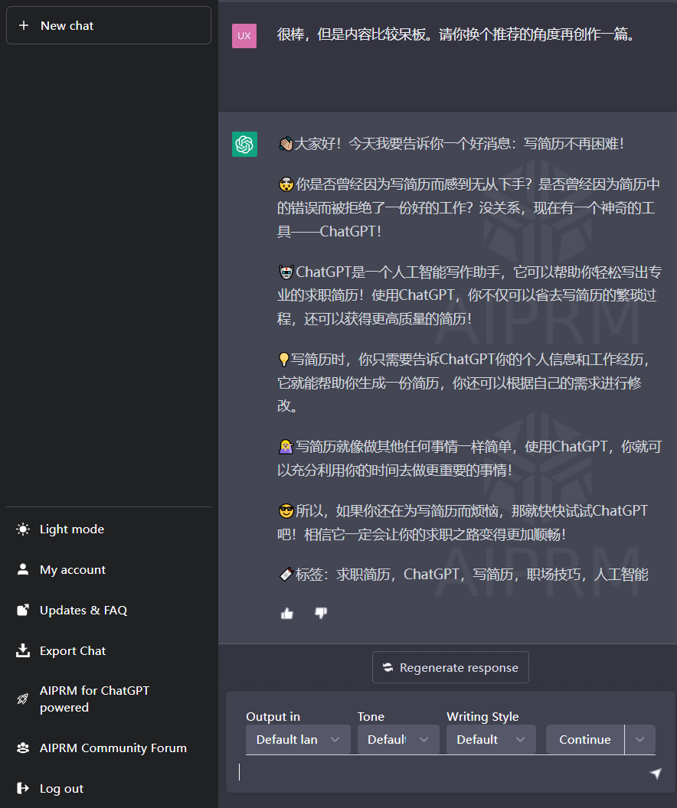Give a thumbs down to the response
677x808 pixels.
320,613
